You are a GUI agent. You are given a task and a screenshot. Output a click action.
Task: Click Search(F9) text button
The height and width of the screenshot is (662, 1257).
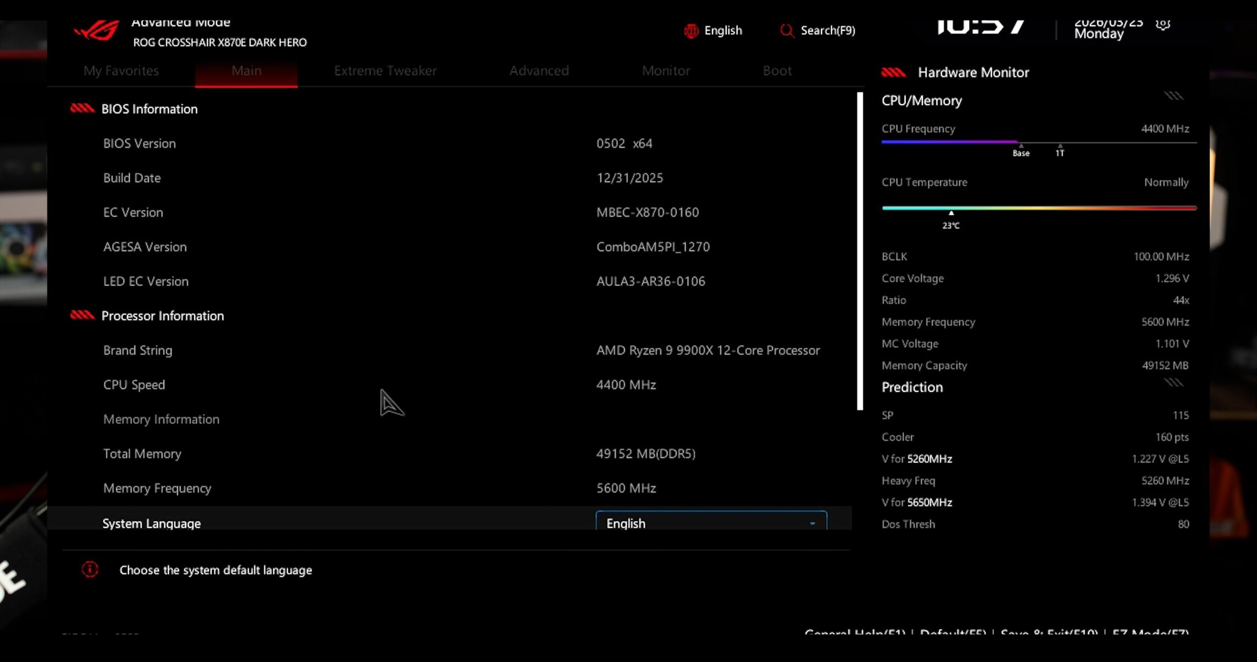click(828, 31)
